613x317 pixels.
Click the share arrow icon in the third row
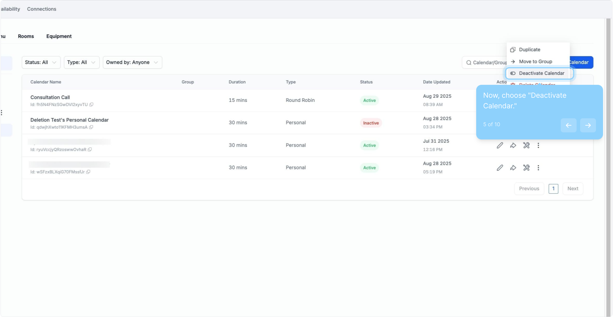pyautogui.click(x=513, y=145)
